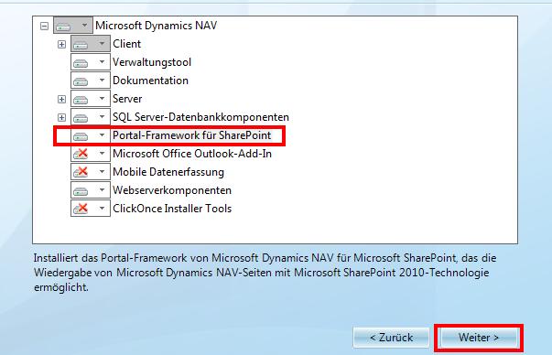Open dropdown arrow for Microsoft Office Outlook-Add-In
Screen dimensions: 552x355
pos(102,154)
